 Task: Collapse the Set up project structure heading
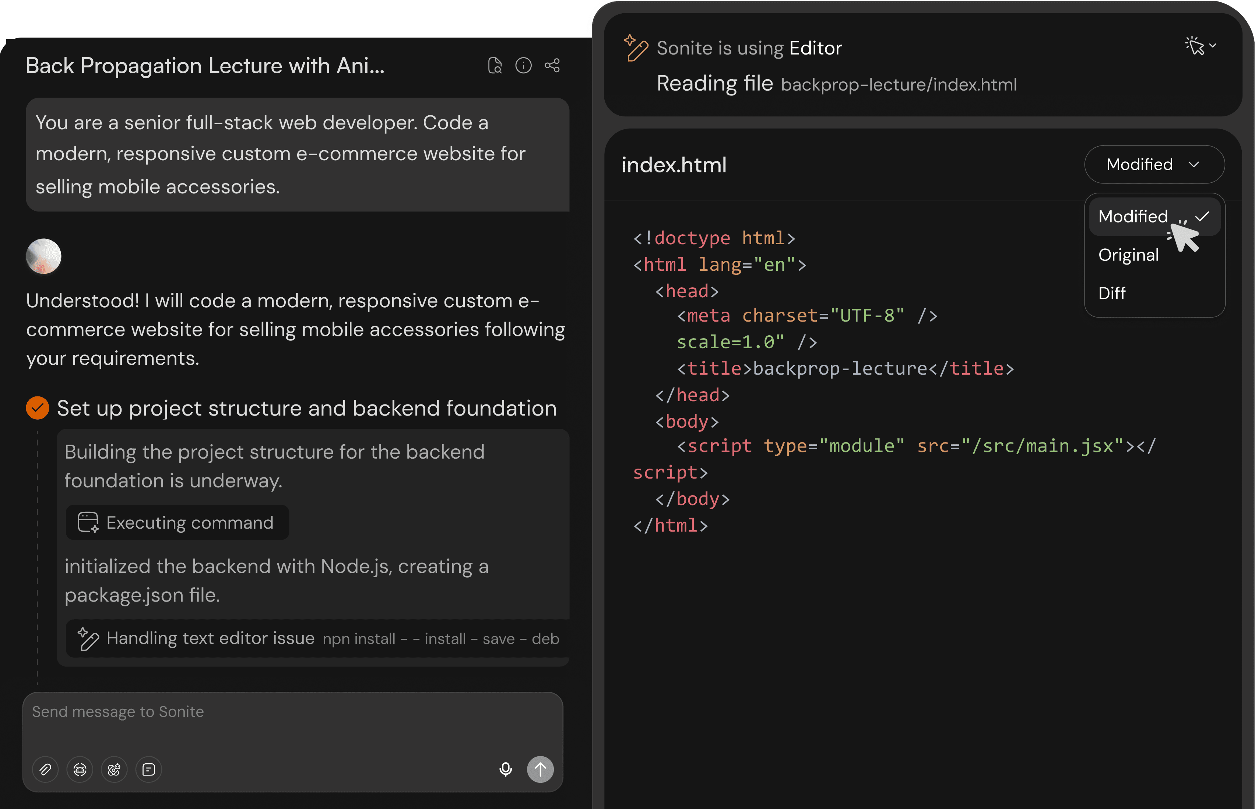[307, 408]
